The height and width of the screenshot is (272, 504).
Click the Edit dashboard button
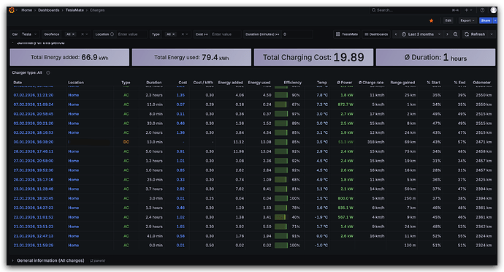point(448,20)
